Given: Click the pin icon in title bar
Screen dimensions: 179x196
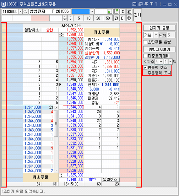Looking at the screenshot, I should pos(146,4).
